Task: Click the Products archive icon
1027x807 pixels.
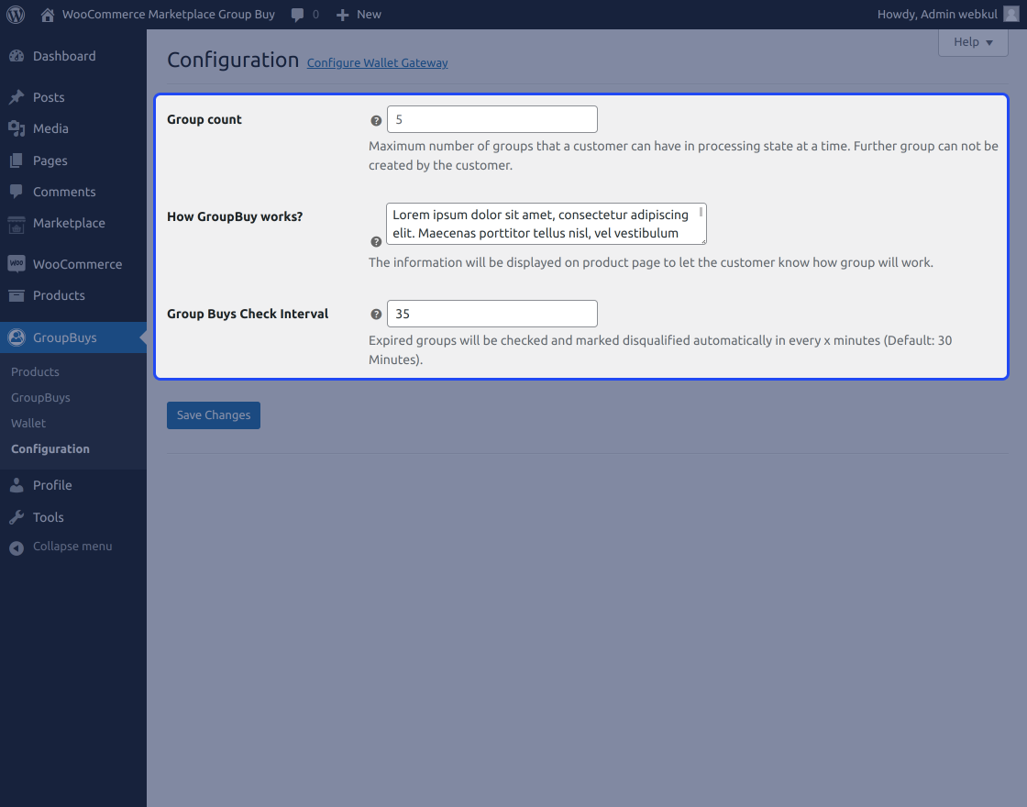Action: (17, 295)
